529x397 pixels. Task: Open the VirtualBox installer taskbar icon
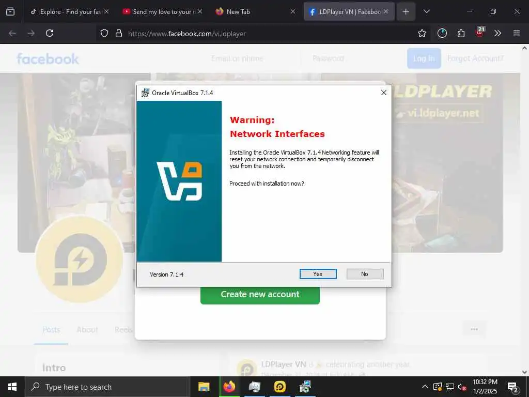[x=305, y=387]
